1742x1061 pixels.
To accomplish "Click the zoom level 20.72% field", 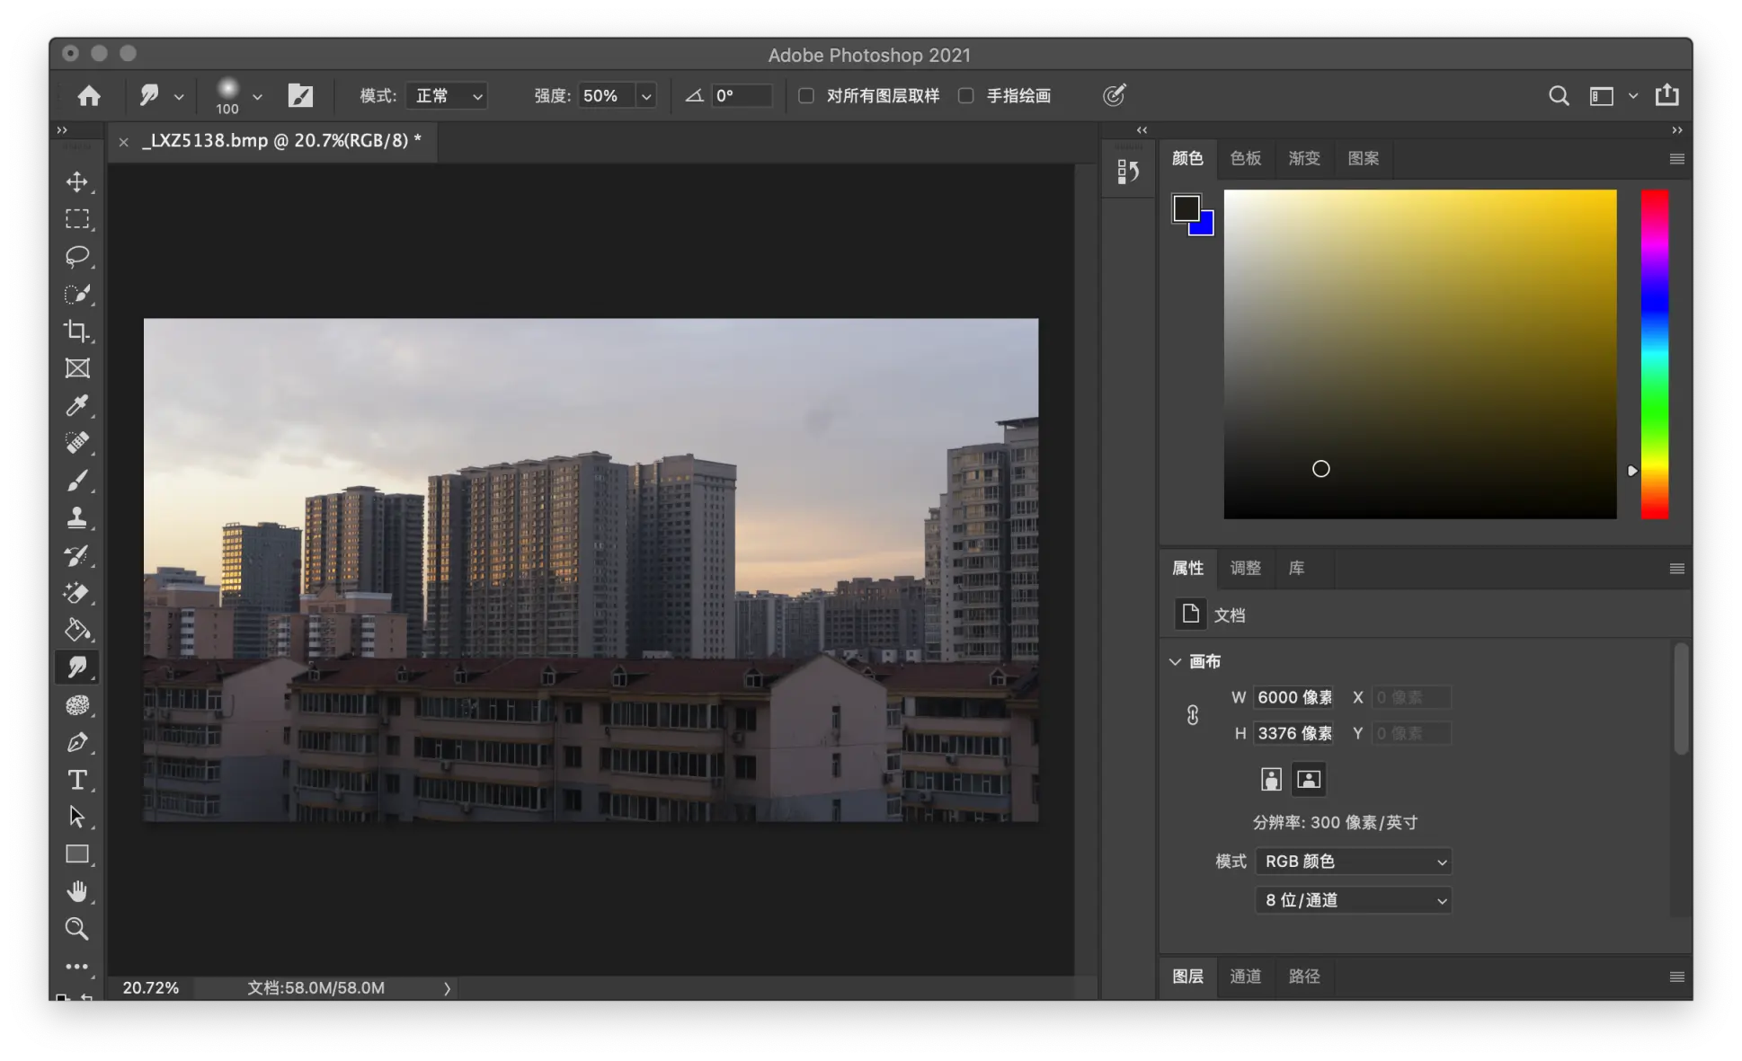I will 150,987.
